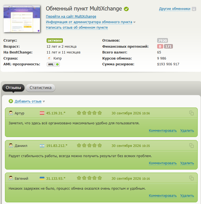This screenshot has width=201, height=204.
Task: Click the green plus add review icon
Action: point(11,101)
